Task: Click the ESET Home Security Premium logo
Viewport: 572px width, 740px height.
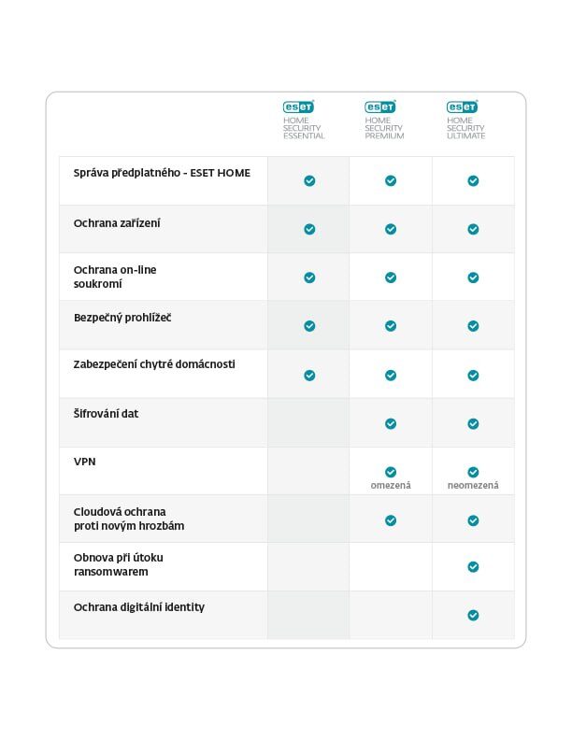Action: (384, 120)
